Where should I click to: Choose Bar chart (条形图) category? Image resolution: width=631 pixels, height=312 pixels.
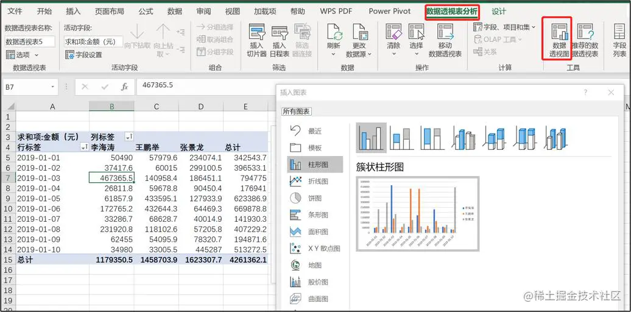(315, 214)
